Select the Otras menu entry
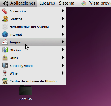The height and width of the screenshot is (106, 111). click(x=33, y=58)
